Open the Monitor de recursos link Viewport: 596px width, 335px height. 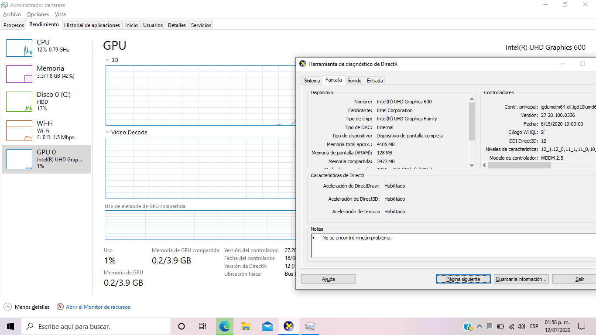coord(98,307)
